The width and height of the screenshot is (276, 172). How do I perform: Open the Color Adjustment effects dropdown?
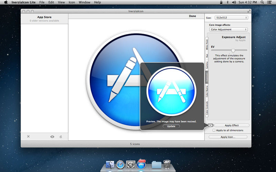coord(228,30)
